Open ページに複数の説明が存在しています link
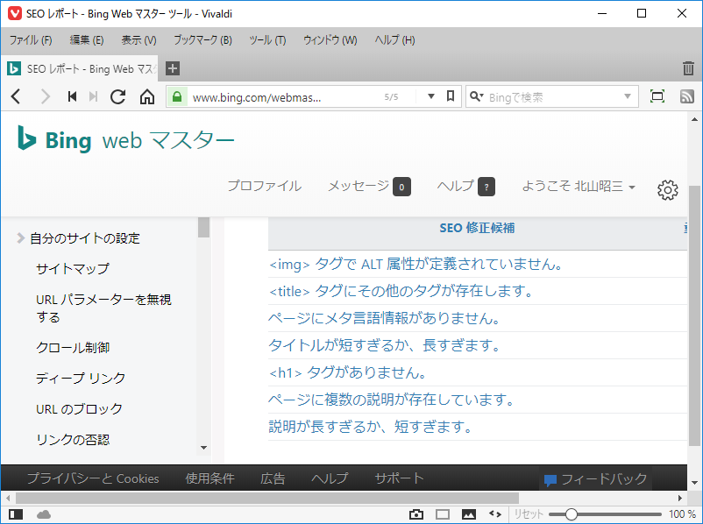 (392, 399)
